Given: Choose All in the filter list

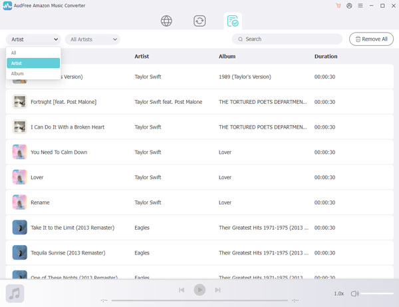Looking at the screenshot, I should 33,53.
